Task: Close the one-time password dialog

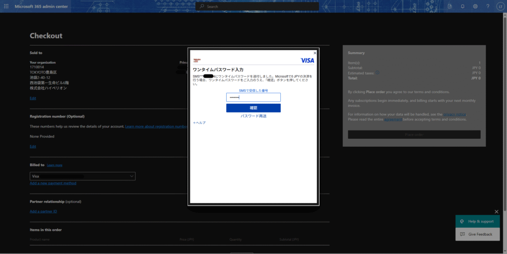Action: click(x=315, y=53)
